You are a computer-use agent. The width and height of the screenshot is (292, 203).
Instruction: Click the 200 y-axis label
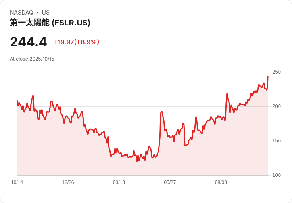277,106
